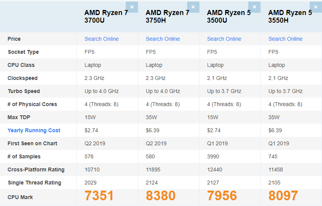Image resolution: width=322 pixels, height=206 pixels.
Task: Select the 7956 CPU Mark value
Action: (x=222, y=196)
